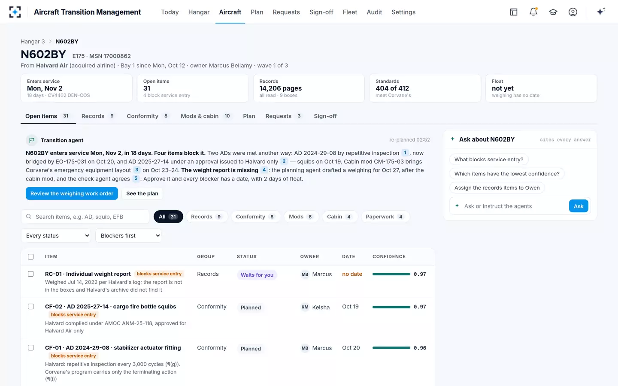The height and width of the screenshot is (386, 618).
Task: Go to Hangar 3 breadcrumb link
Action: pyautogui.click(x=33, y=42)
